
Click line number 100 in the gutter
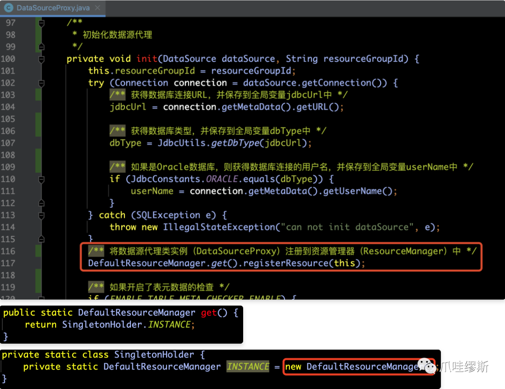pyautogui.click(x=8, y=59)
